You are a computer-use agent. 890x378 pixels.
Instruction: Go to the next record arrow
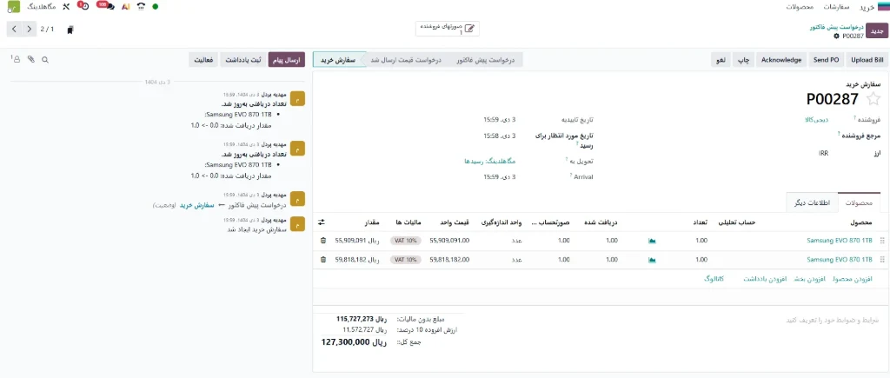30,29
